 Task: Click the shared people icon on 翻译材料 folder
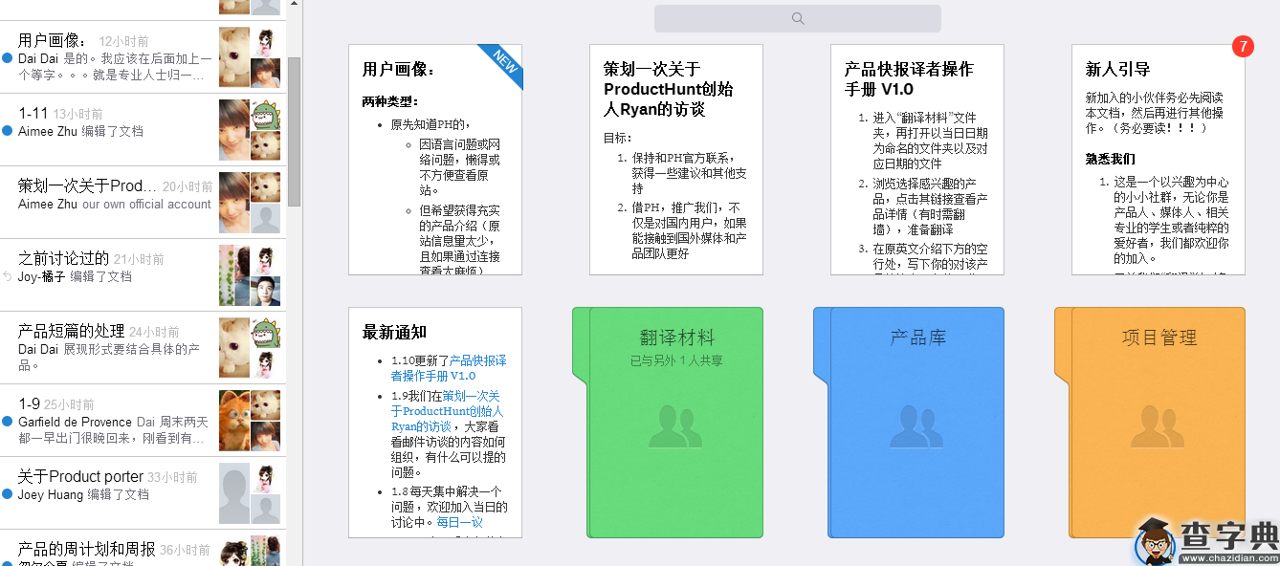675,427
